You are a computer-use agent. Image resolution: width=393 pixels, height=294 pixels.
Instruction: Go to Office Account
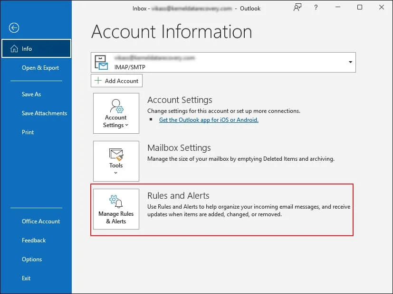(41, 221)
